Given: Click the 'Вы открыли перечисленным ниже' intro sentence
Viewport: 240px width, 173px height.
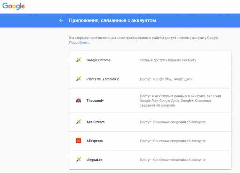Looking at the screenshot, I should click(x=144, y=38).
